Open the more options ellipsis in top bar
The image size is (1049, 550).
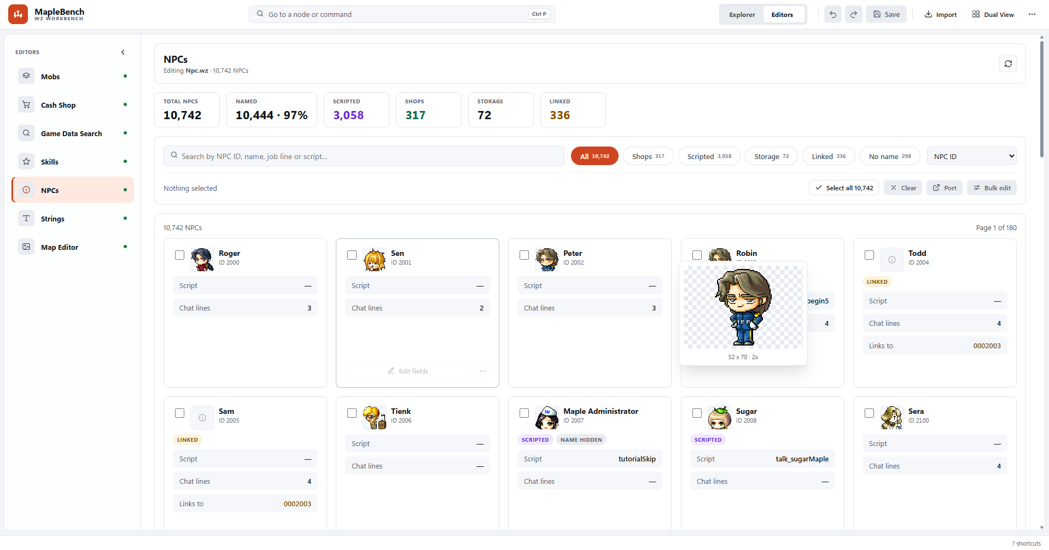tap(1032, 14)
